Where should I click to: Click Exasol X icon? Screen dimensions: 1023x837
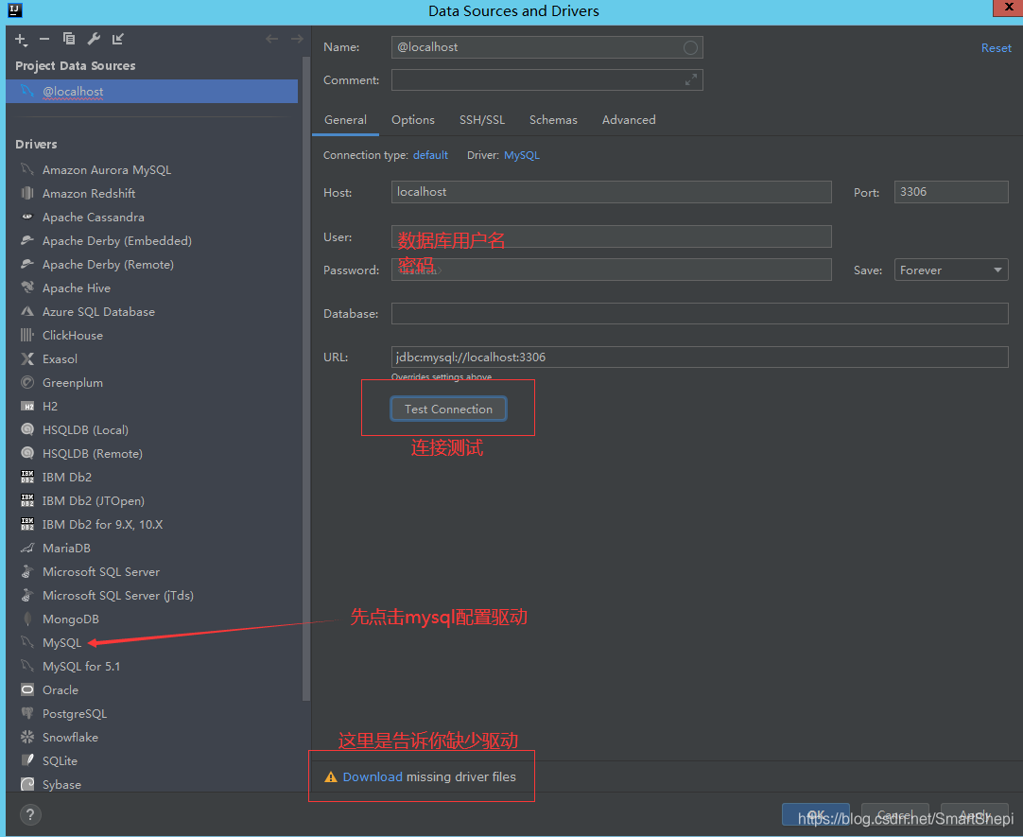pyautogui.click(x=26, y=358)
